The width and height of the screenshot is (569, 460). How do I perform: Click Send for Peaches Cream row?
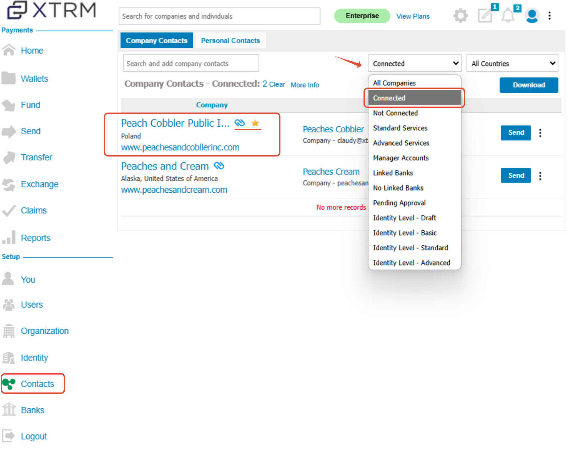tap(516, 175)
